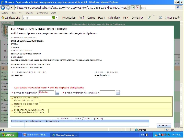Click the contact telephone input field

click(x=110, y=111)
